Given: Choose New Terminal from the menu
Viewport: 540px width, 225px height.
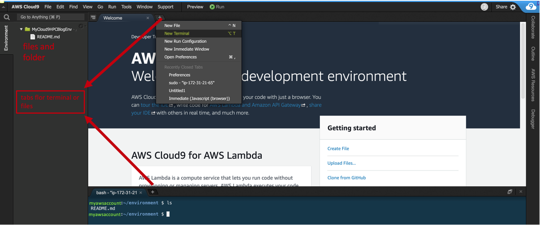Looking at the screenshot, I should 199,33.
